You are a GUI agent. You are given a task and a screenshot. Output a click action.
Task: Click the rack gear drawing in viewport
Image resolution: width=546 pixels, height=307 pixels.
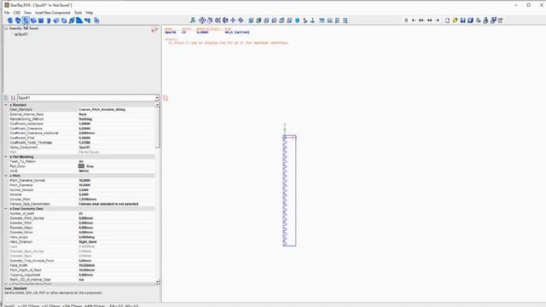click(x=289, y=190)
